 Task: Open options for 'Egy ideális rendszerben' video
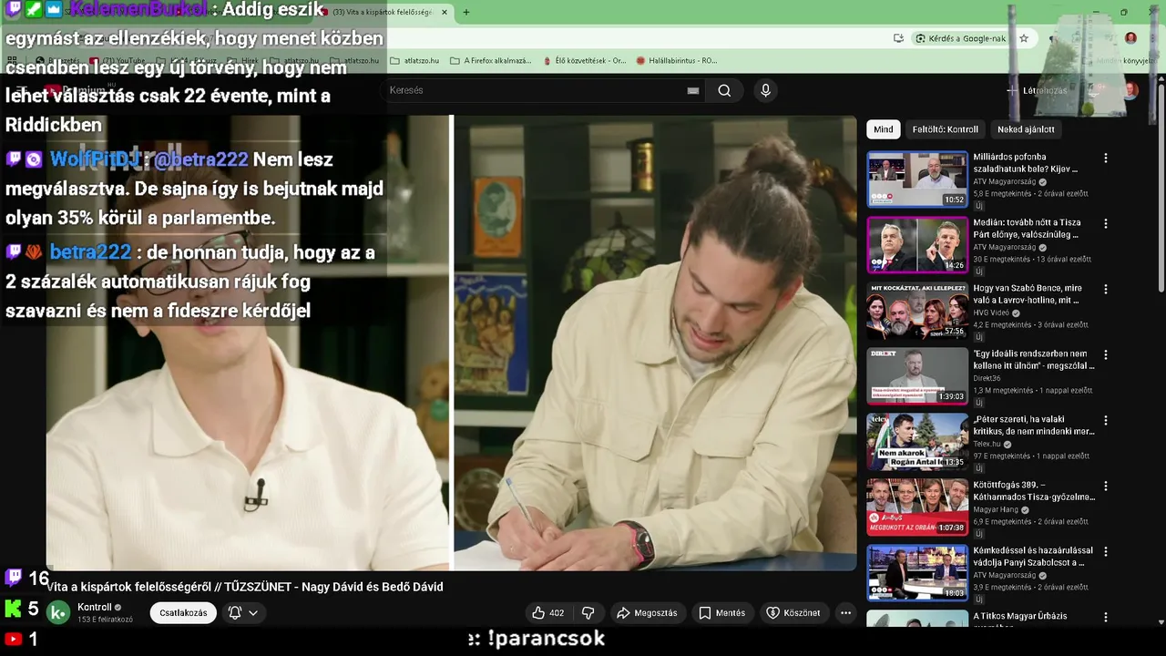1106,354
